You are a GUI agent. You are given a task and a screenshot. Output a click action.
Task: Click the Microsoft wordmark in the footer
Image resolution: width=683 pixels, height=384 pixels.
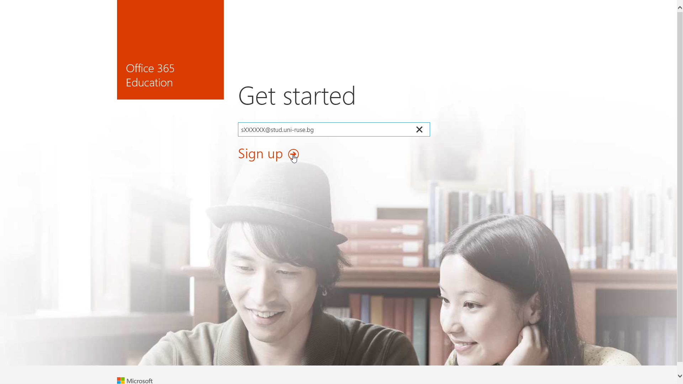139,381
